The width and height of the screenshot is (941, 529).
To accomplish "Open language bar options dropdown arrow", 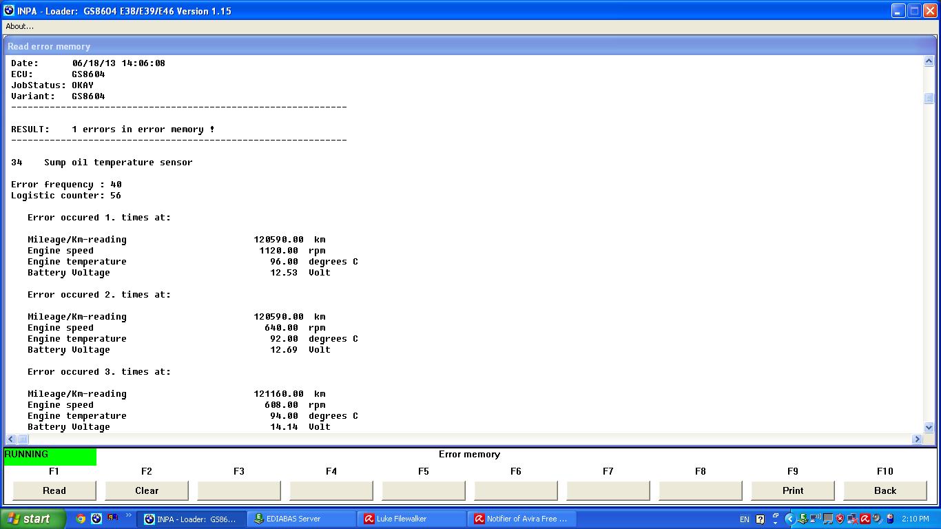I will (775, 521).
